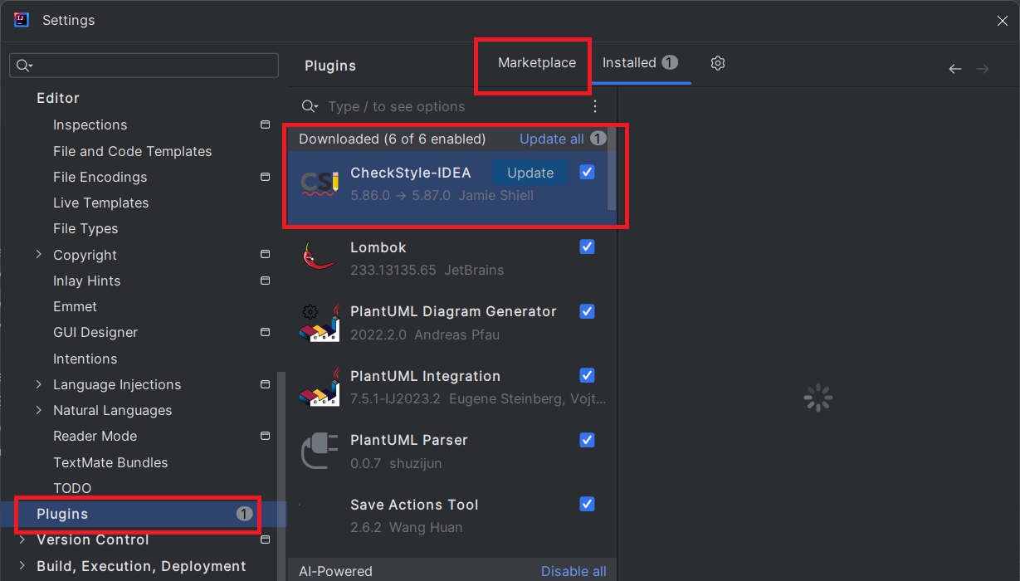Click the project-level icon beside Language Injections
The height and width of the screenshot is (581, 1020).
[265, 384]
